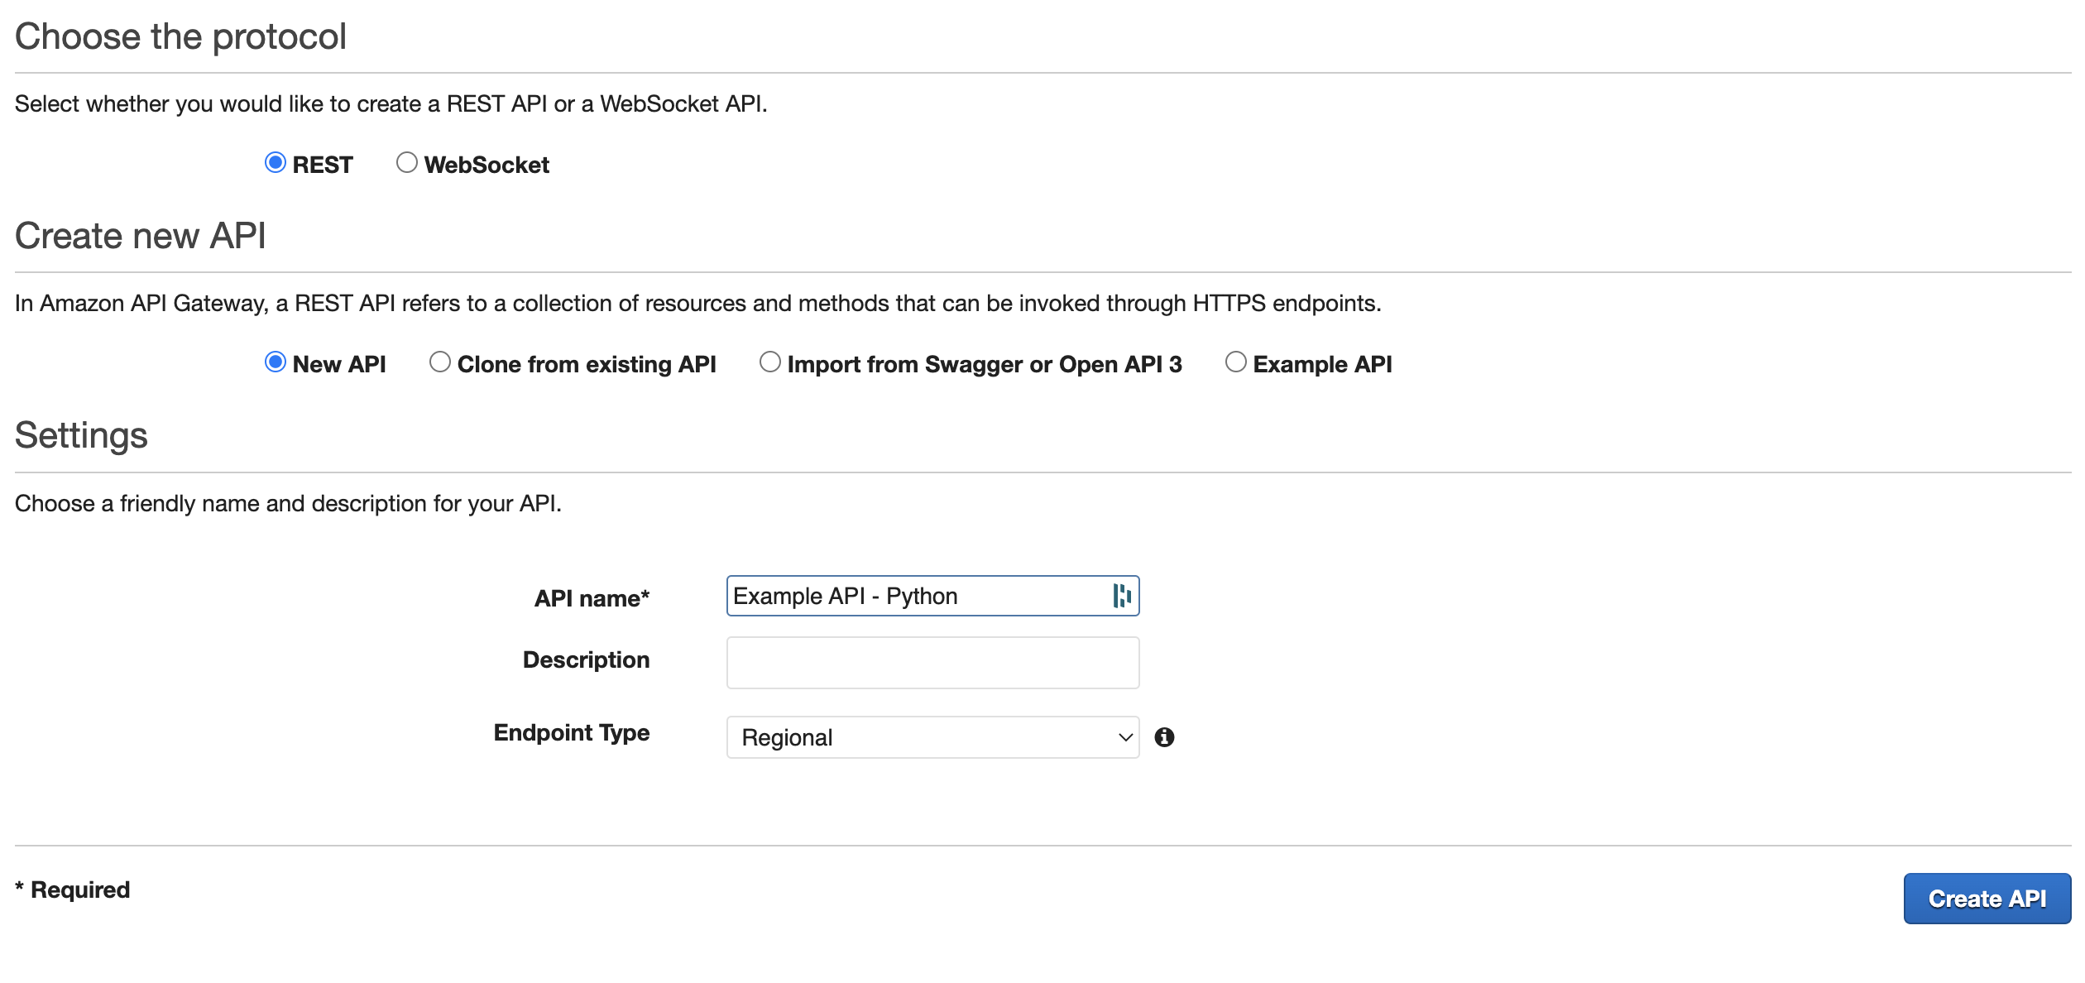This screenshot has height=983, width=2085.
Task: Click the API name field label
Action: tap(592, 597)
